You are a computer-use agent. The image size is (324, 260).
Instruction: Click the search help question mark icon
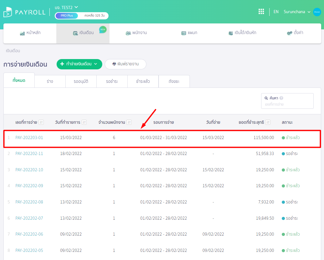click(x=281, y=98)
